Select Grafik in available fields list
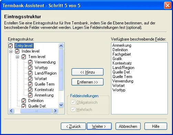The width and height of the screenshot is (173, 135). point(117,59)
